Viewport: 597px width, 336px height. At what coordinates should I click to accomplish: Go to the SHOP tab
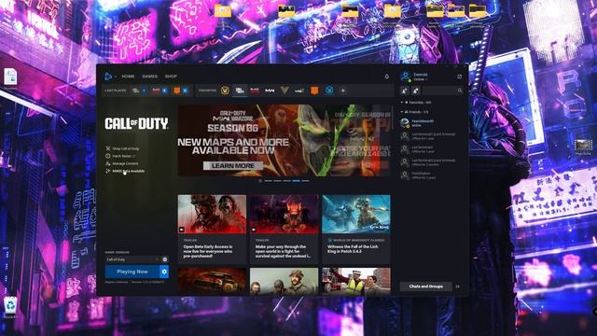coord(171,77)
